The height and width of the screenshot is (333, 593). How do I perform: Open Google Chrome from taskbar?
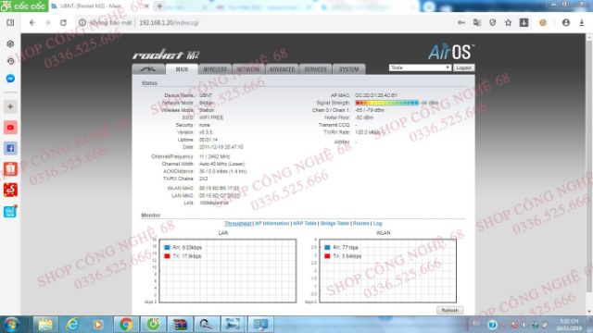(126, 325)
